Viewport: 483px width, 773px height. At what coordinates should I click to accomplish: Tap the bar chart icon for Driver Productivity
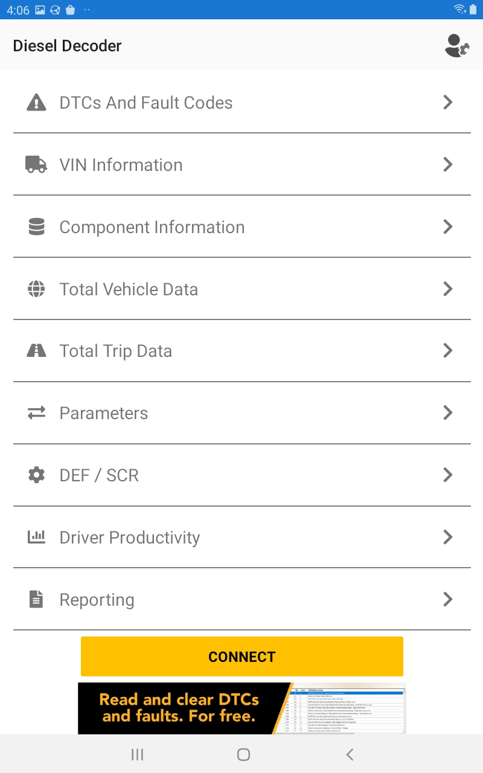click(37, 537)
